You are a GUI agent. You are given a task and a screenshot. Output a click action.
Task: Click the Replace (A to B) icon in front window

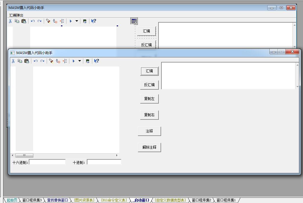click(x=58, y=61)
